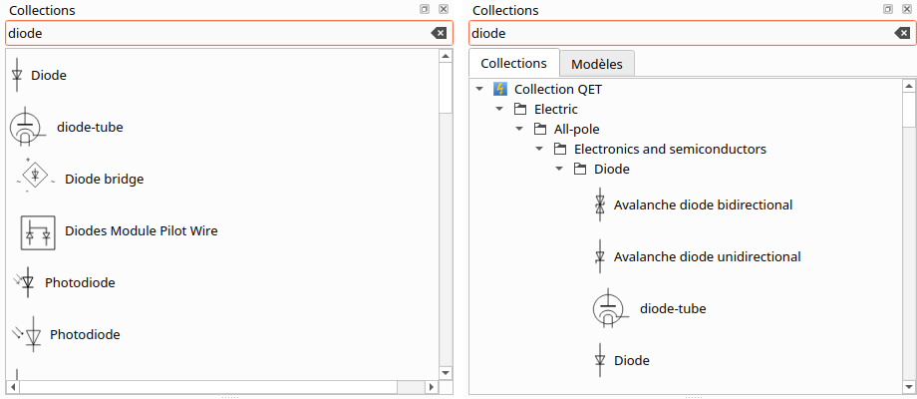Select the Diode symbol icon in left panel

(x=17, y=75)
